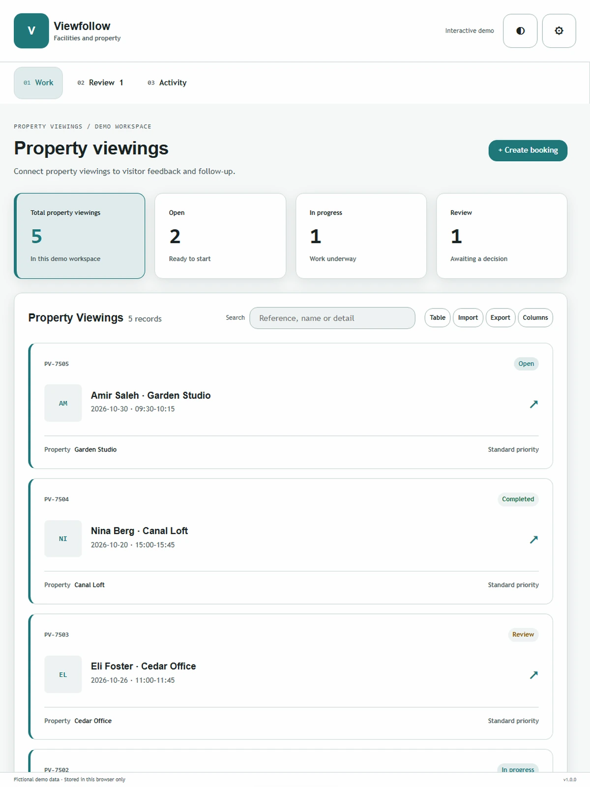Open the Columns options

[x=535, y=318]
